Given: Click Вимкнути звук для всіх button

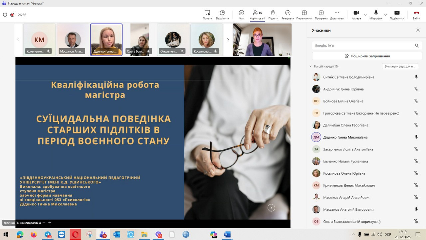Looking at the screenshot, I should click(400, 66).
